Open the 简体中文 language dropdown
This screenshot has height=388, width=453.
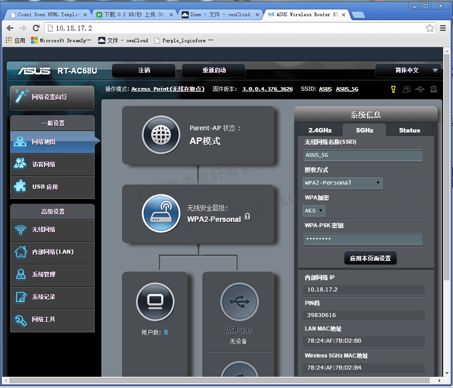(408, 71)
